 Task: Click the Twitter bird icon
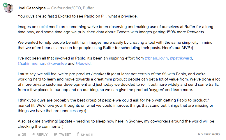tap(55, 134)
